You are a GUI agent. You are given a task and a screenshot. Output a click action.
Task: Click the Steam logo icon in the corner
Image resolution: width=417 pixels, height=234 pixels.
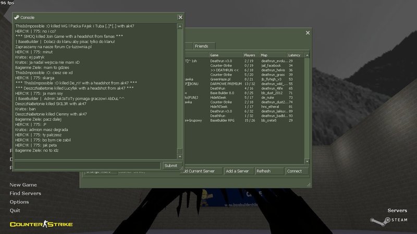(375, 220)
